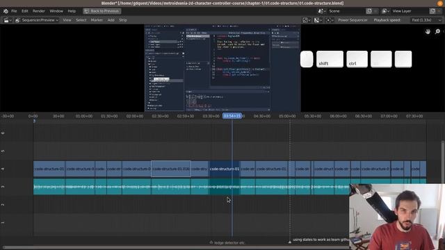Click the remove view layer icon

(x=439, y=11)
